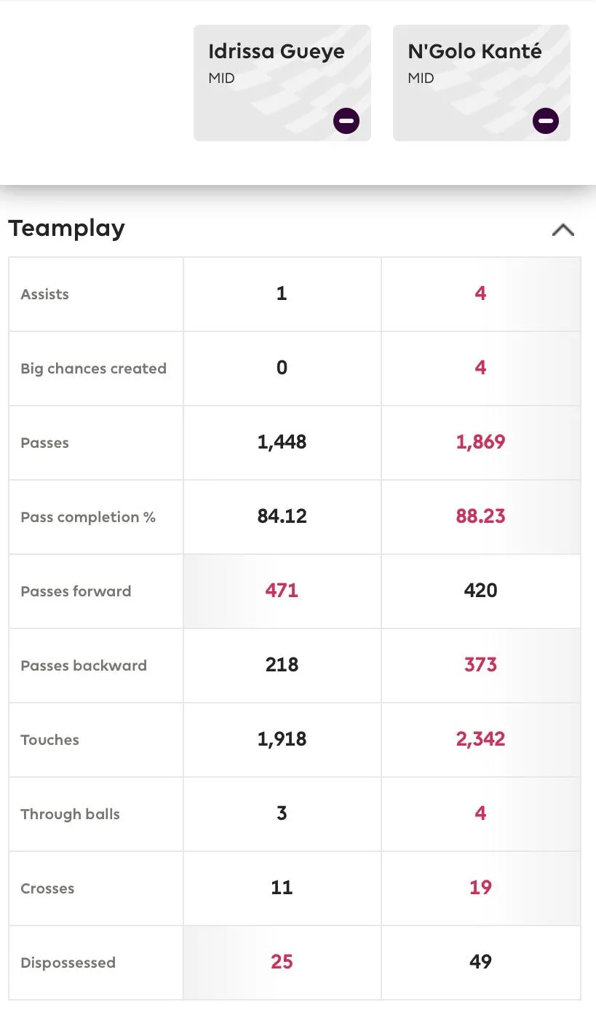
Task: Click Gueye's Pass completion value 84.12
Action: (282, 516)
